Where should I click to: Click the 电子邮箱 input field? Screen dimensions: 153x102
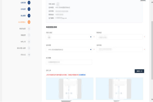coord(69,62)
